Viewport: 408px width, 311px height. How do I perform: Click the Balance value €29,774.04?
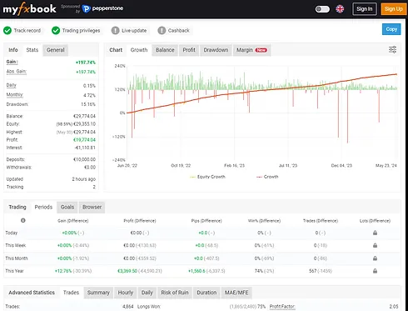(84, 116)
